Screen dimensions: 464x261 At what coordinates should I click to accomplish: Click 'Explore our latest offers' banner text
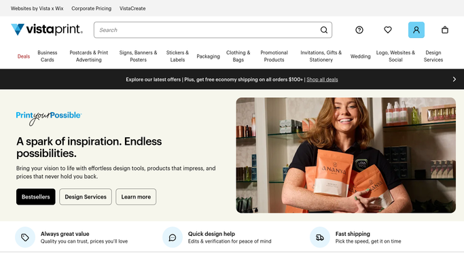click(154, 80)
